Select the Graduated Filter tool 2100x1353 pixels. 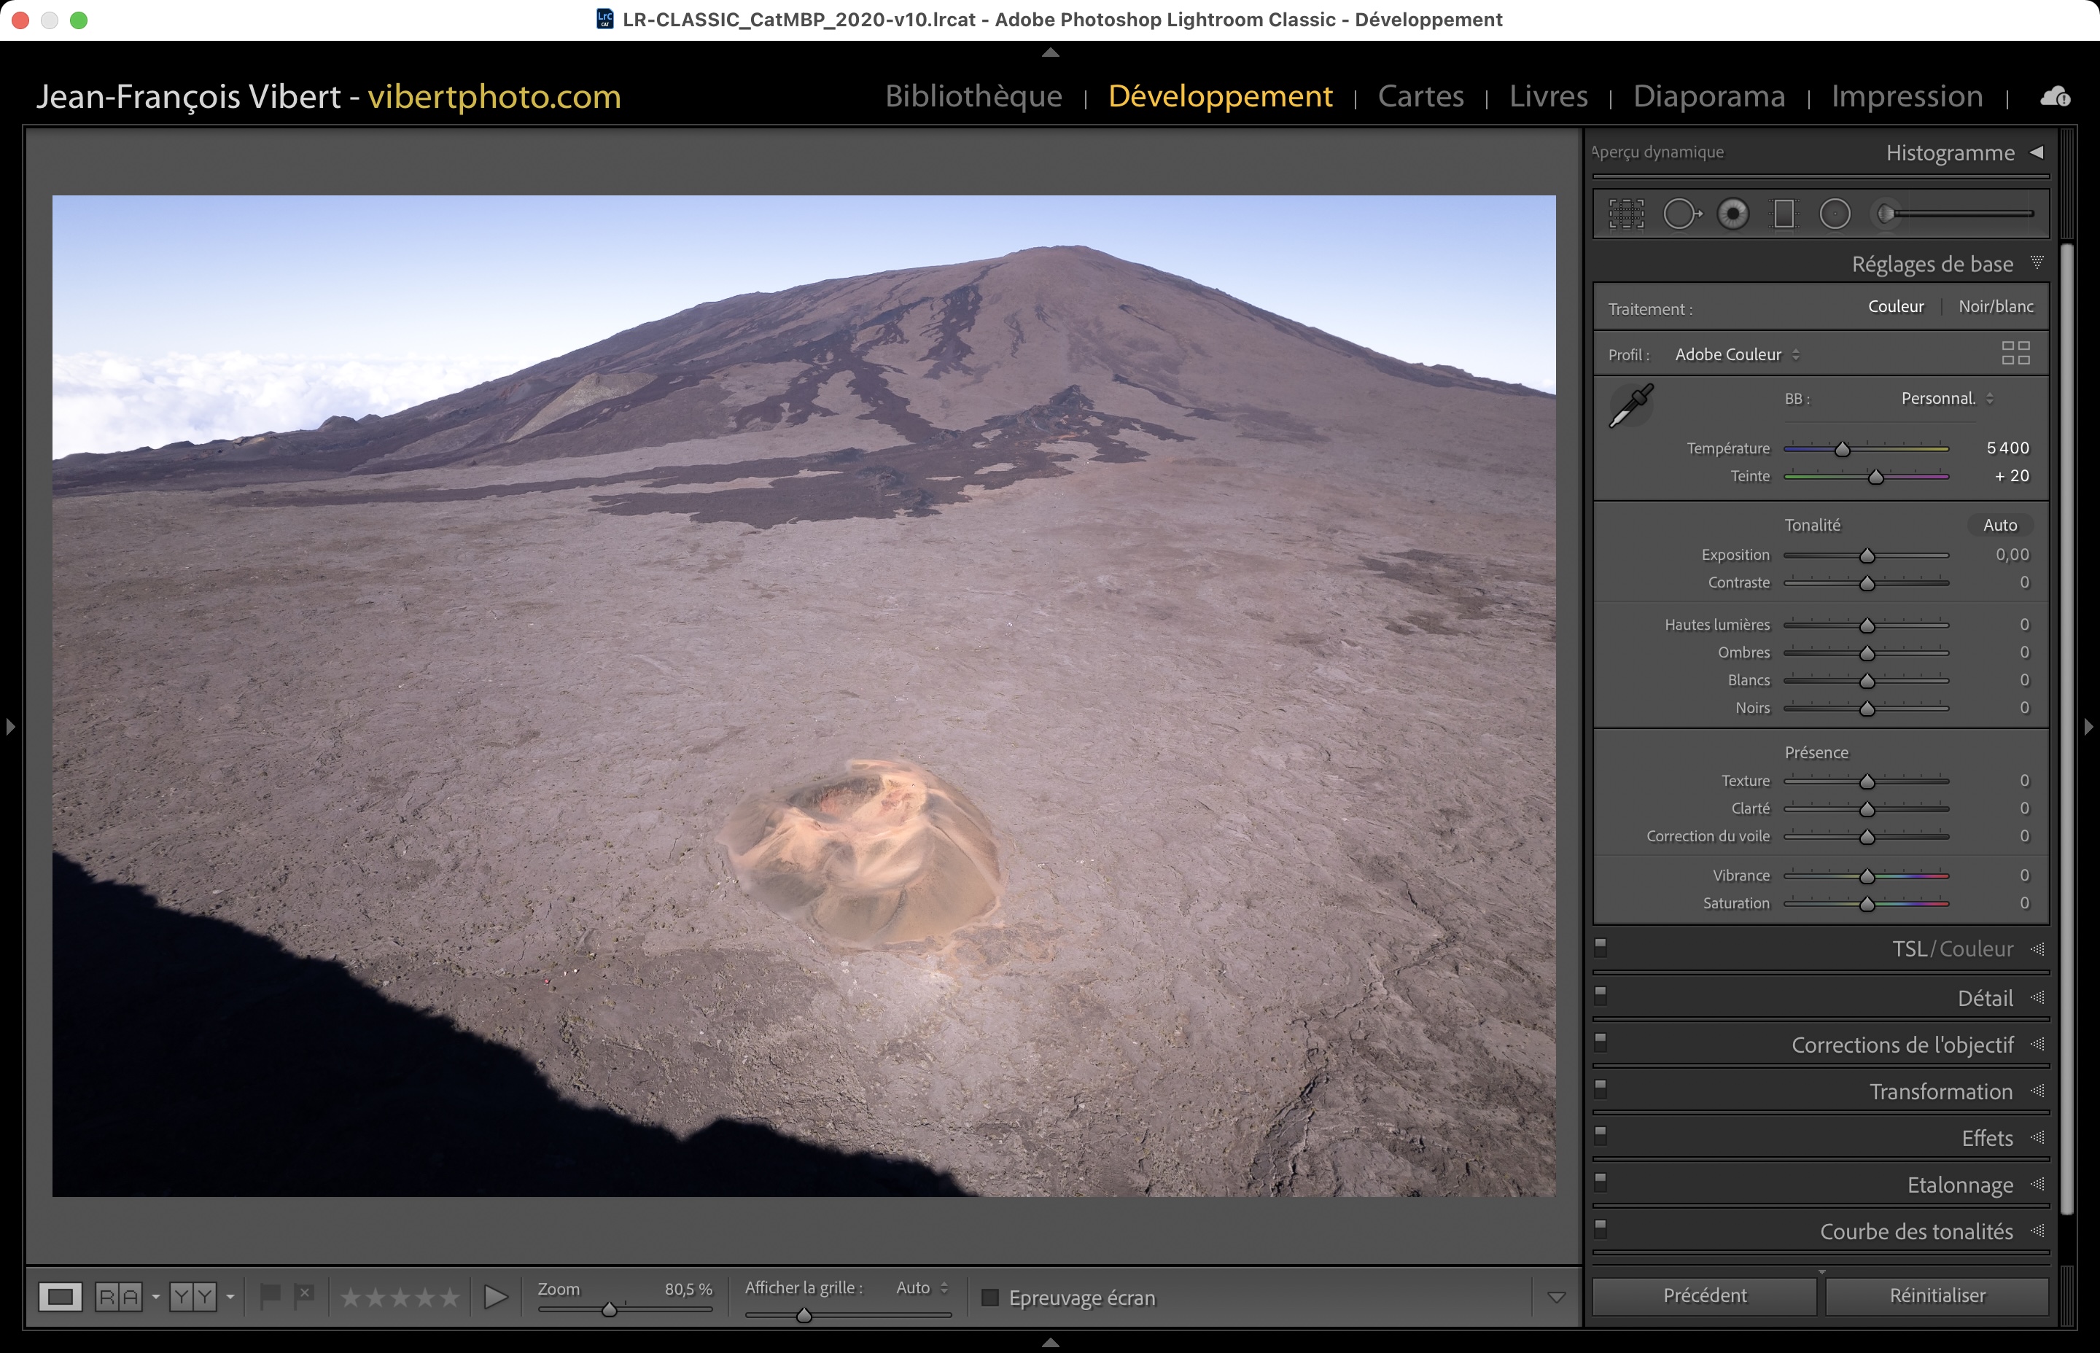pyautogui.click(x=1784, y=214)
